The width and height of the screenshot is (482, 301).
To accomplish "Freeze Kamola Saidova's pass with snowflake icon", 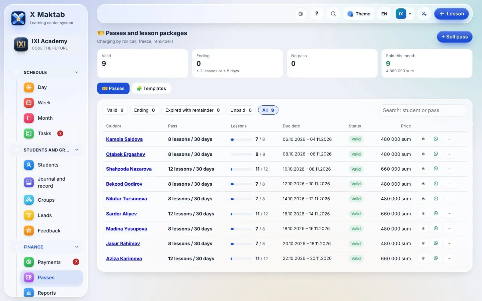I will [x=423, y=139].
